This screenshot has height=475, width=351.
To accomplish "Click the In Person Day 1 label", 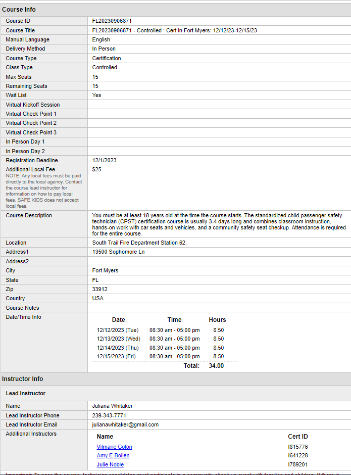I will pos(25,142).
